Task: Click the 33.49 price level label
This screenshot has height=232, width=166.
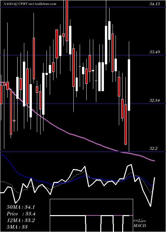Action: point(155,52)
